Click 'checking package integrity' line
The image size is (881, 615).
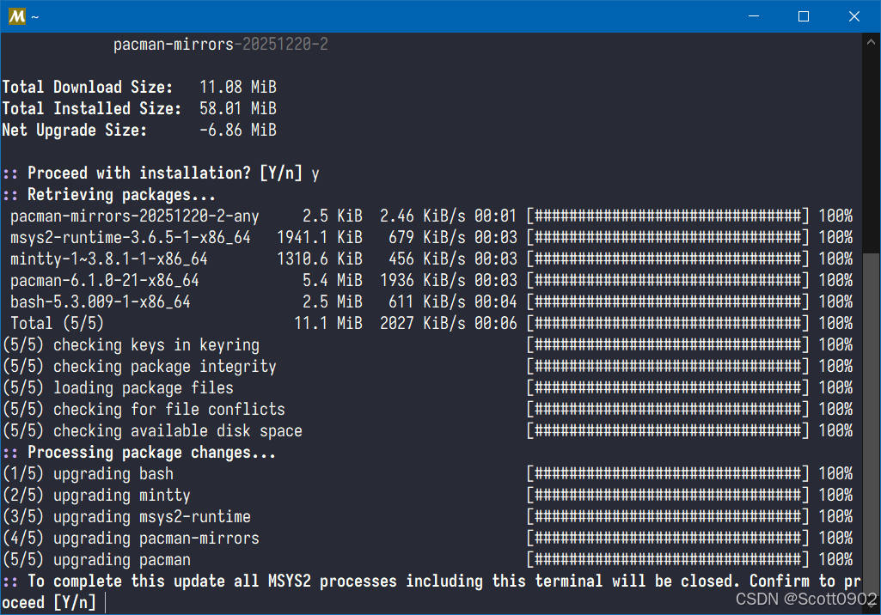pyautogui.click(x=140, y=366)
